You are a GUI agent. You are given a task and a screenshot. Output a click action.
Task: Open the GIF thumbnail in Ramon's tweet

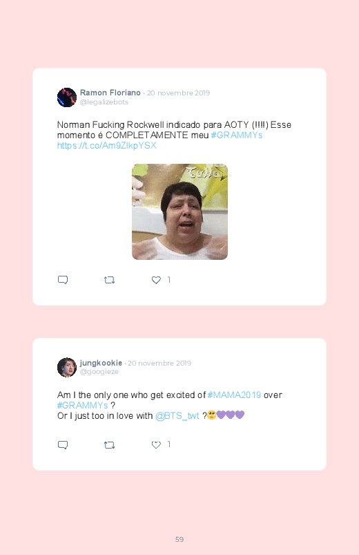pos(179,211)
